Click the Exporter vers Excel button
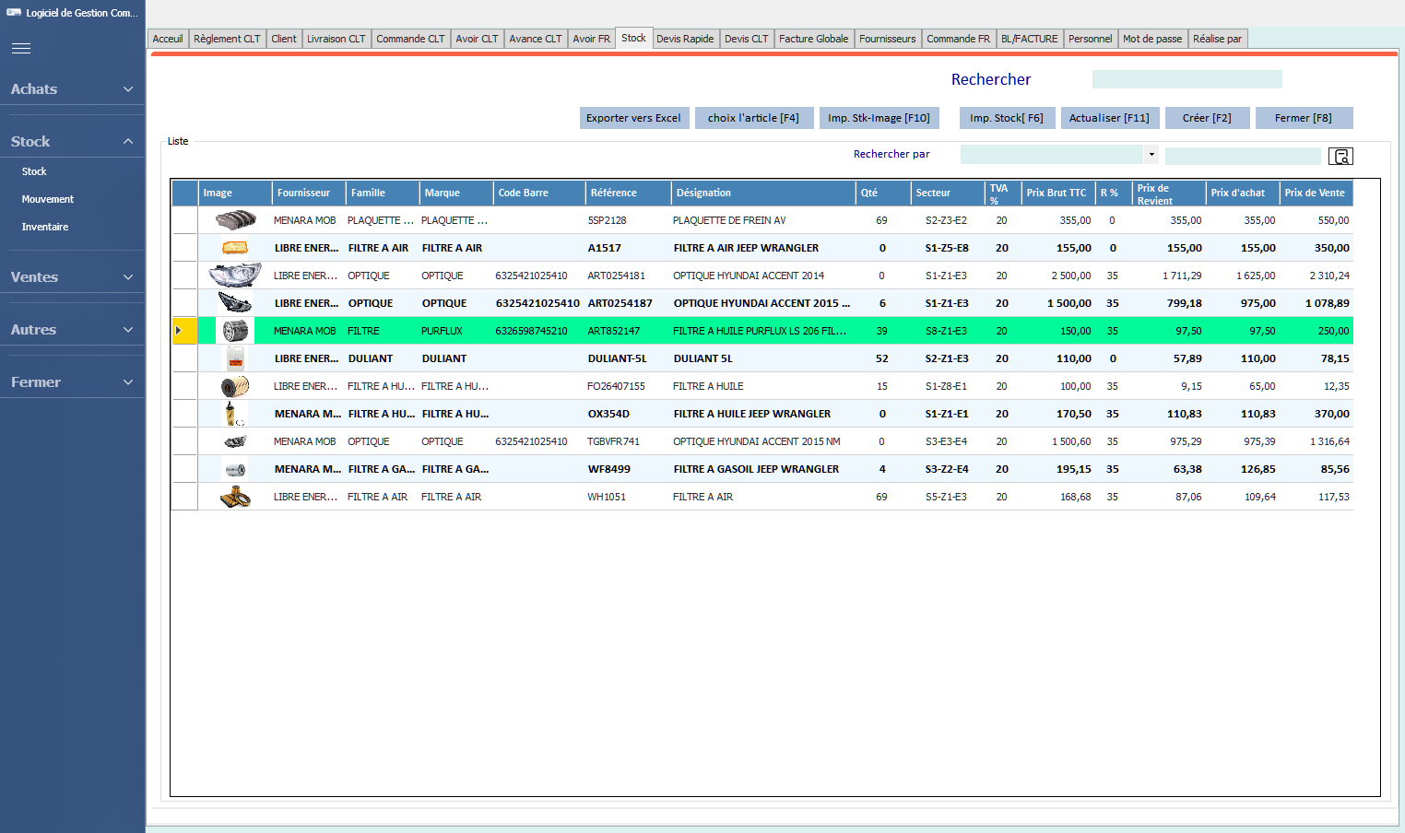Viewport: 1405px width, 833px height. (633, 118)
